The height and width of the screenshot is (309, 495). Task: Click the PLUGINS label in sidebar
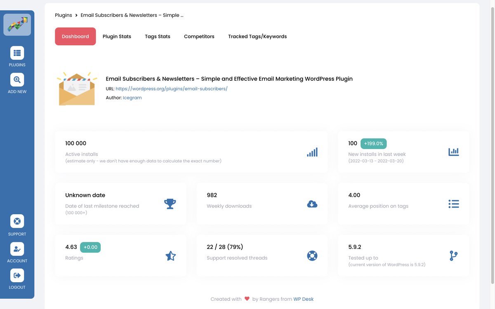click(17, 65)
